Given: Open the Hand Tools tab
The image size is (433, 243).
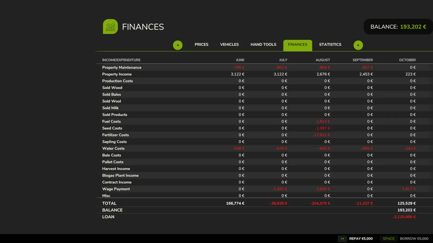Looking at the screenshot, I should point(263,45).
